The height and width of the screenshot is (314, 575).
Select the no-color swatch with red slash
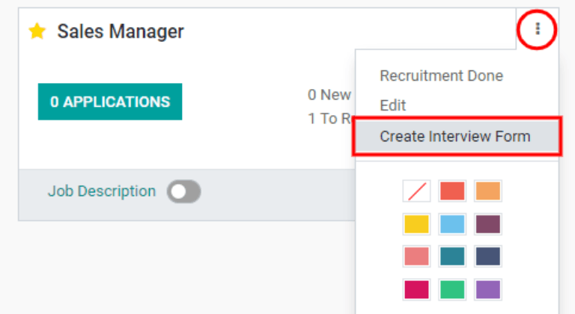tap(416, 191)
